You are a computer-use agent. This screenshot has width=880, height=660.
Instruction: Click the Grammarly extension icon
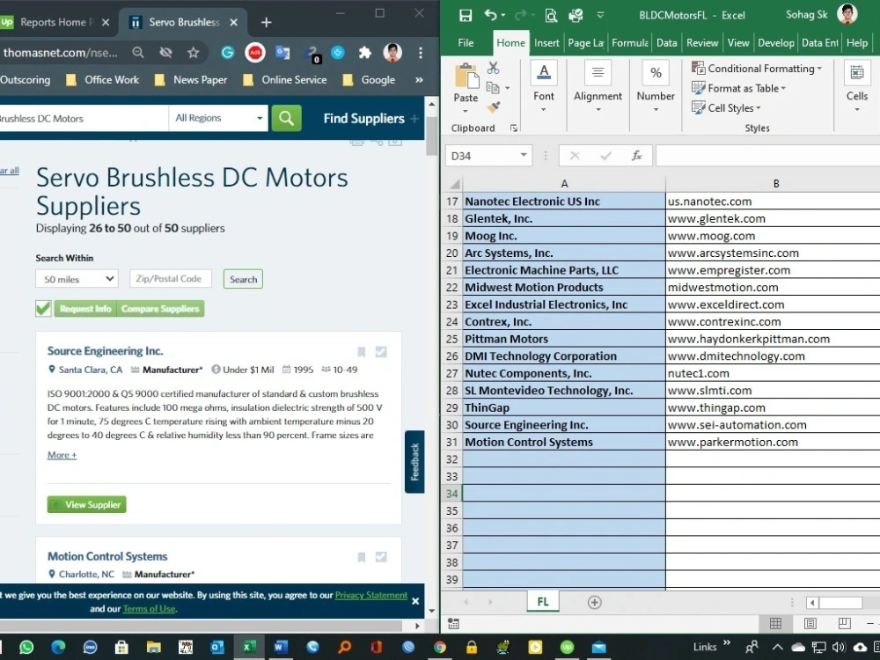[227, 53]
